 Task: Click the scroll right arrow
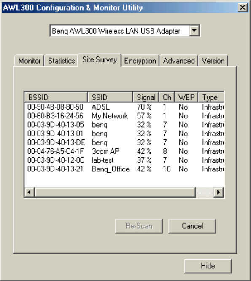click(219, 192)
